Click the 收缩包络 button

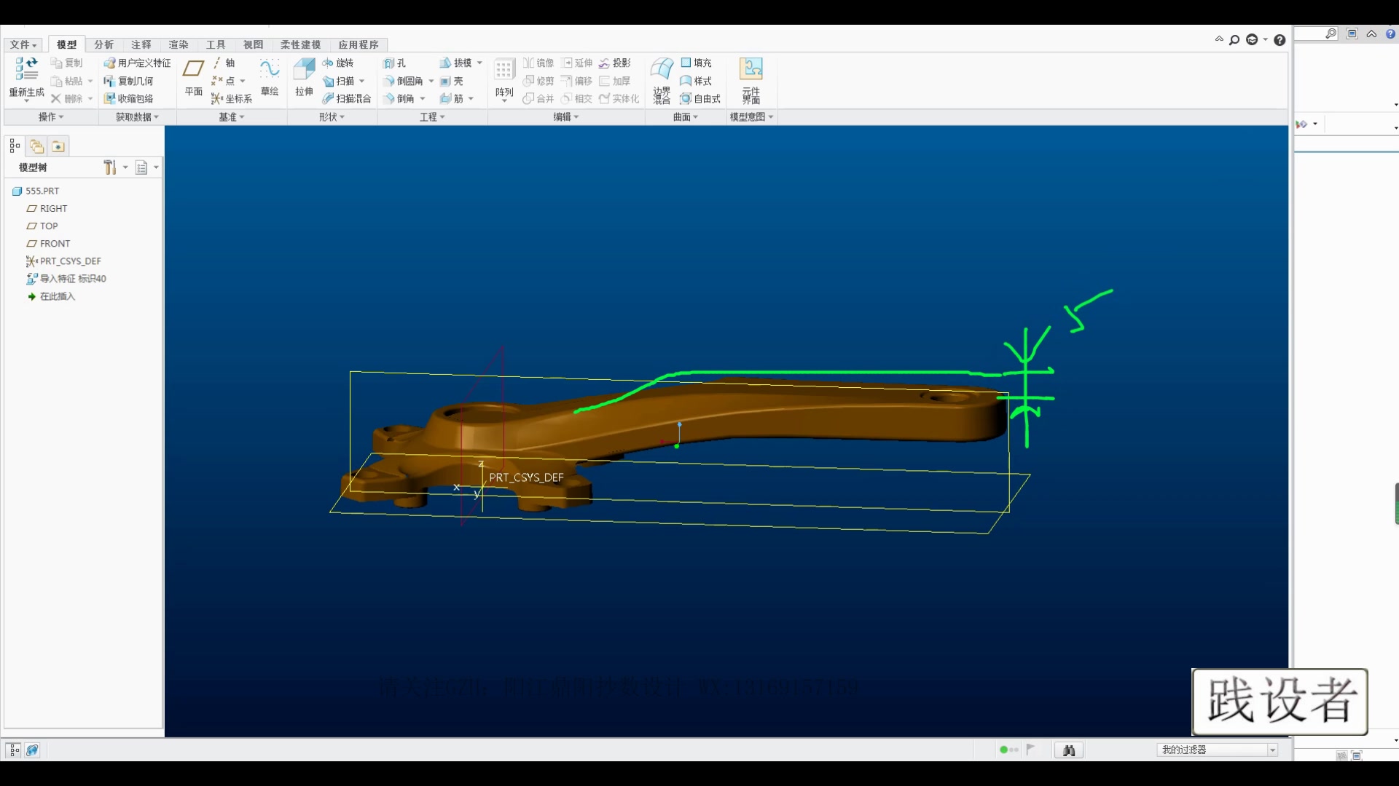click(129, 98)
